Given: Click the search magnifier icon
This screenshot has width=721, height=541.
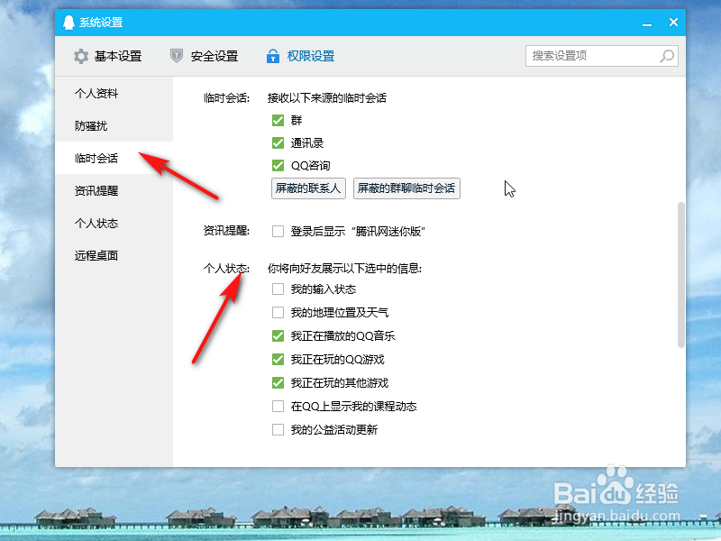Looking at the screenshot, I should coord(667,56).
